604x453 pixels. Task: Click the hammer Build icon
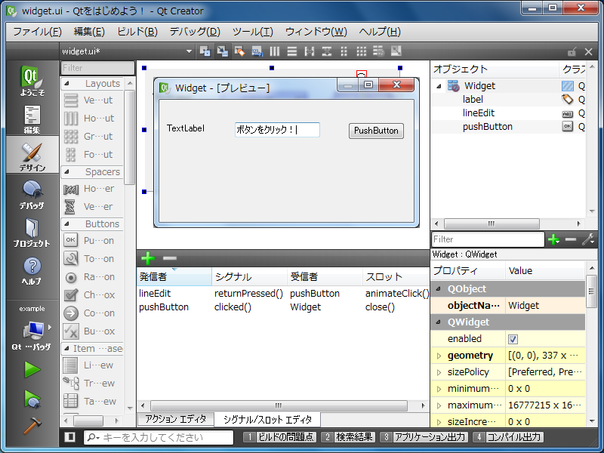click(32, 425)
